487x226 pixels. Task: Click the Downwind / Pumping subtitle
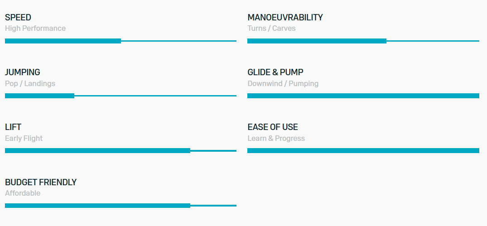coord(283,83)
